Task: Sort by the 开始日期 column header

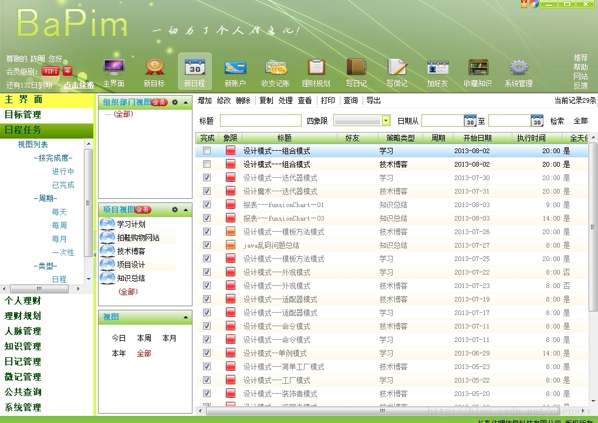Action: 478,138
